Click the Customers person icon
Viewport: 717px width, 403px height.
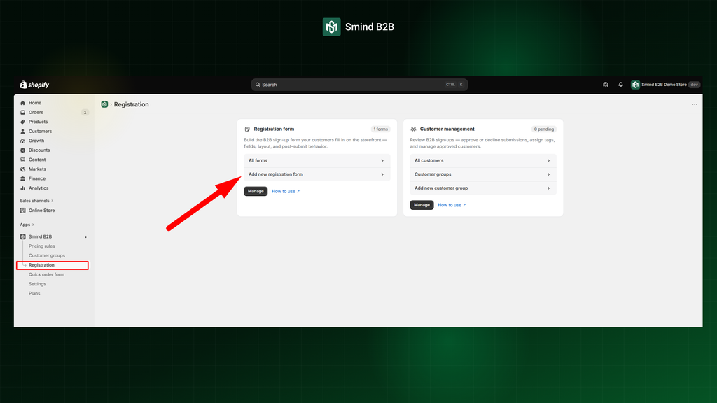point(23,131)
